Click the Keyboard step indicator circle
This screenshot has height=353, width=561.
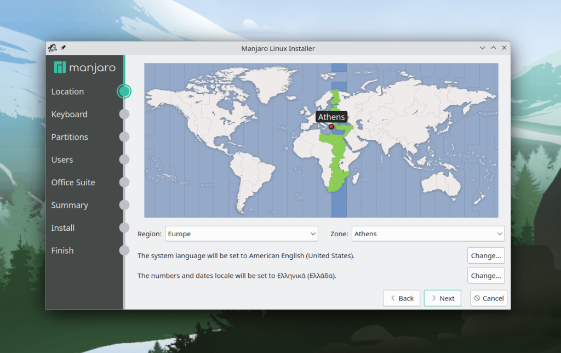click(124, 114)
